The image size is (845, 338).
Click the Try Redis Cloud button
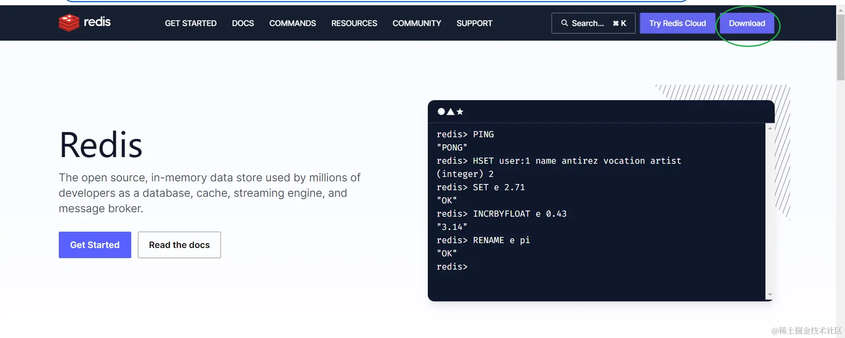tap(678, 23)
